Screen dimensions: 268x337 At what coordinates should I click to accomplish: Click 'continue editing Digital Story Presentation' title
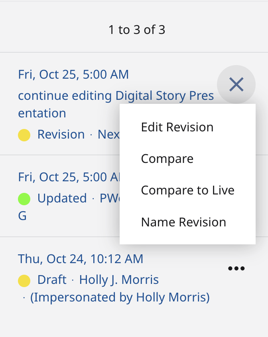(x=116, y=96)
